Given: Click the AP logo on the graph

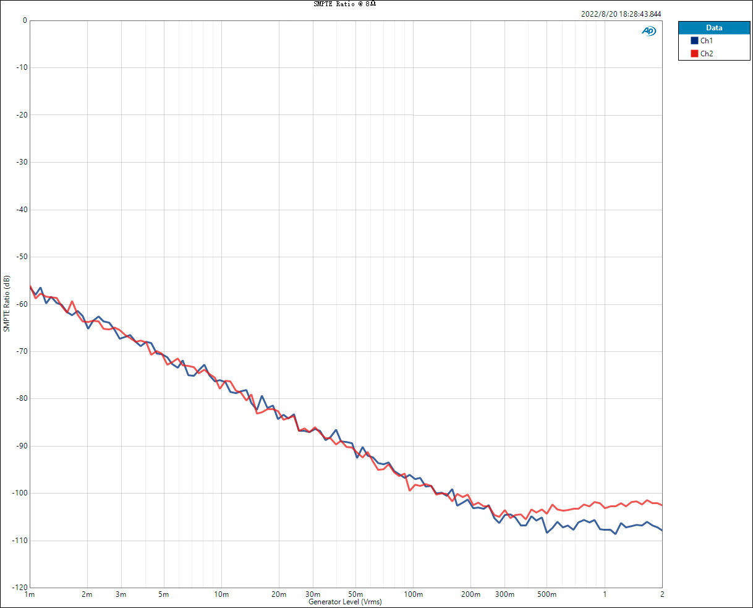Looking at the screenshot, I should tap(649, 31).
